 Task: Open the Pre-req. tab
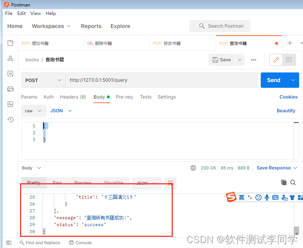pos(125,97)
